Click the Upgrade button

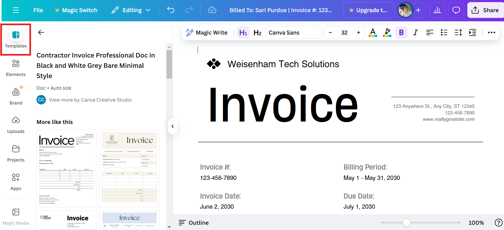point(369,10)
